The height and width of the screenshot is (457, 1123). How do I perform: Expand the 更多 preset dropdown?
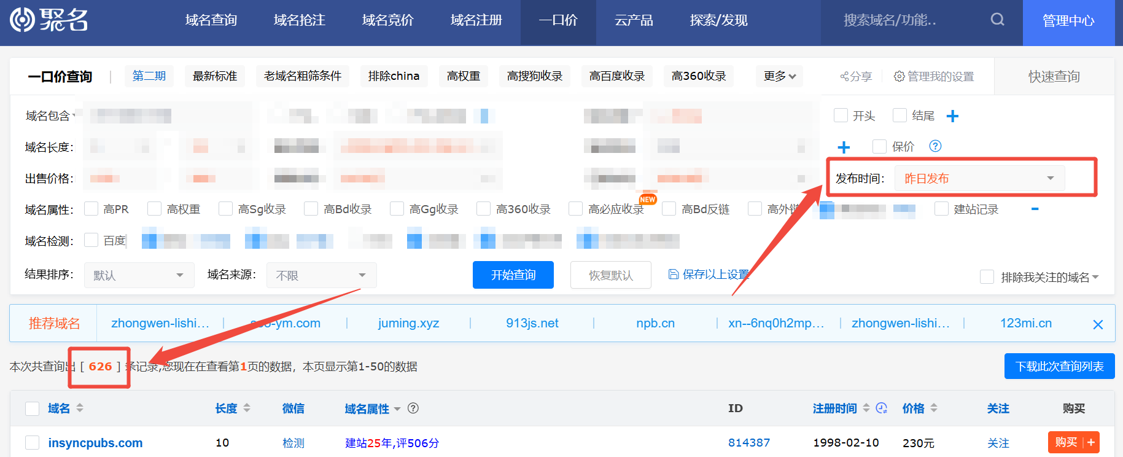(x=780, y=76)
